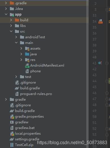
Task: Toggle the code fold marker on line 53
Action: [107, 135]
